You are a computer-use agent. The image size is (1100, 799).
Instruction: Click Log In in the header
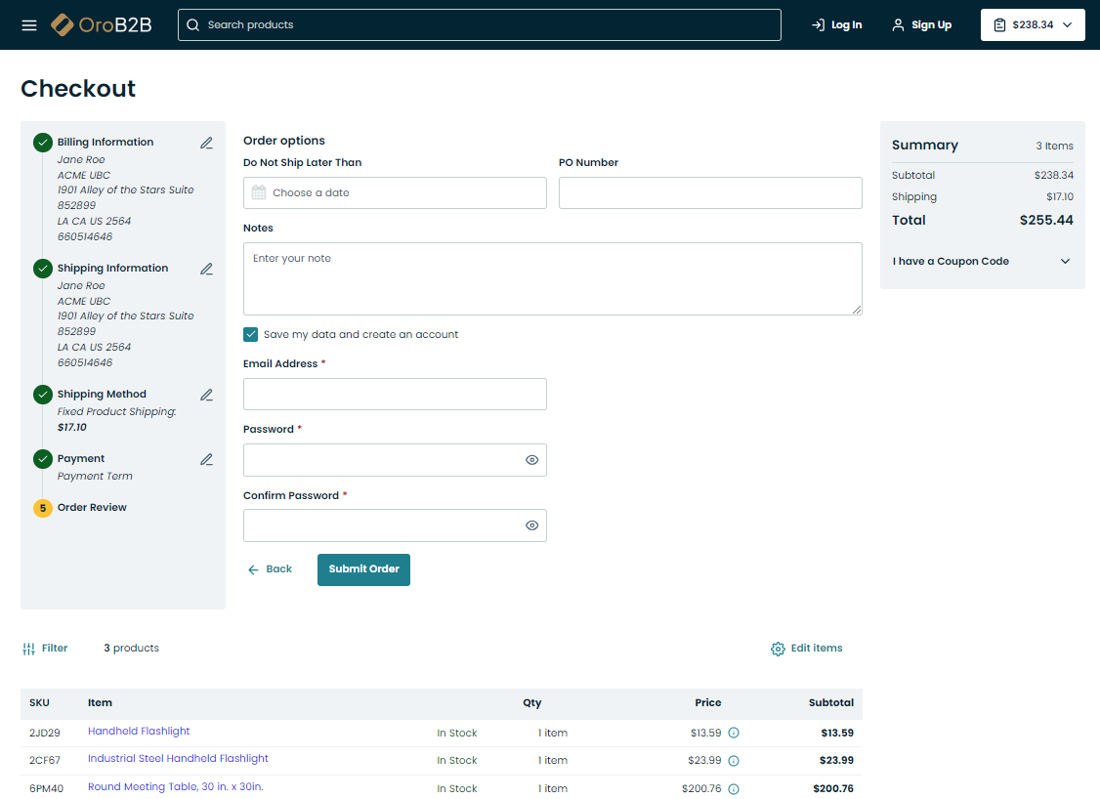pyautogui.click(x=837, y=25)
